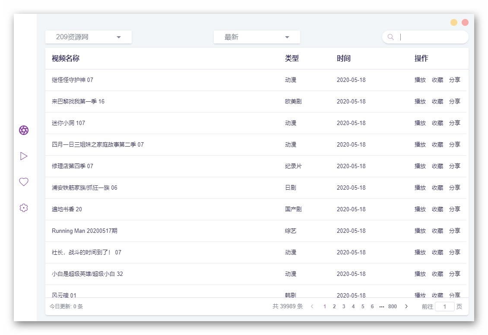
Task: Expand the 209资源网 source dropdown
Action: (x=89, y=37)
